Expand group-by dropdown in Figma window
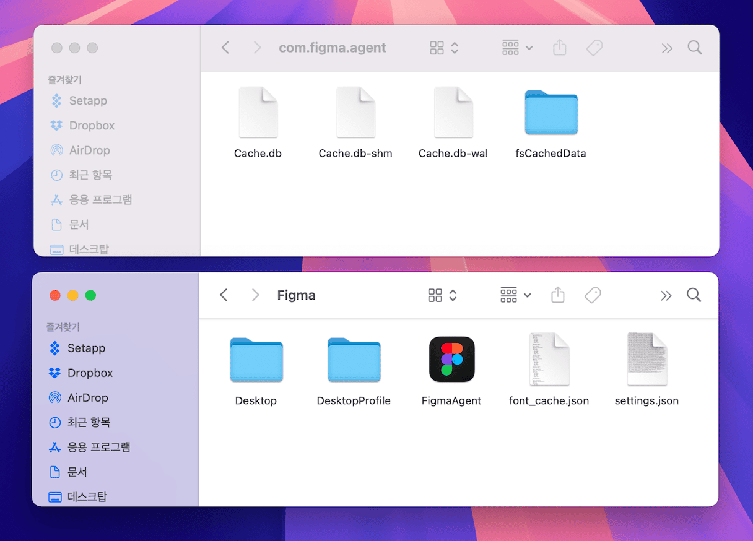 tap(516, 295)
